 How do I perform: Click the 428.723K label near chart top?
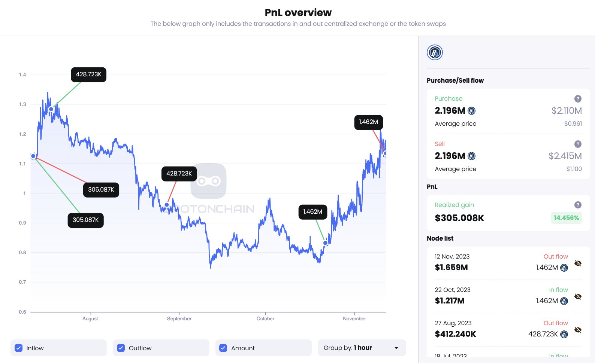[x=88, y=74]
